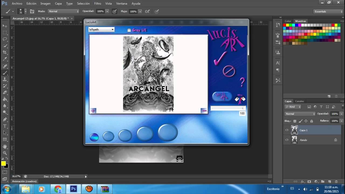Viewport: 345px width, 194px height.
Task: Open the Filtro menu
Action: pos(98,4)
